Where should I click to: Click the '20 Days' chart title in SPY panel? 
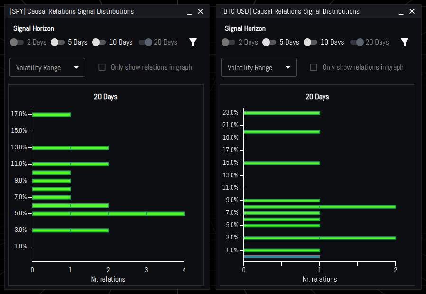(x=105, y=97)
